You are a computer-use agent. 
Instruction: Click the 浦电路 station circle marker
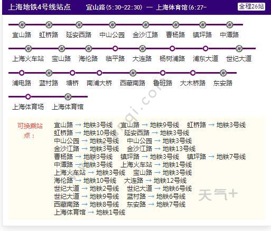22,73
